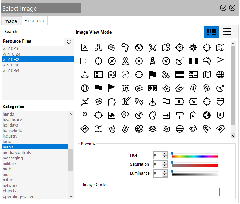Pick the filled globe earth icon in sixth row
The image size is (240, 204).
(x=207, y=115)
